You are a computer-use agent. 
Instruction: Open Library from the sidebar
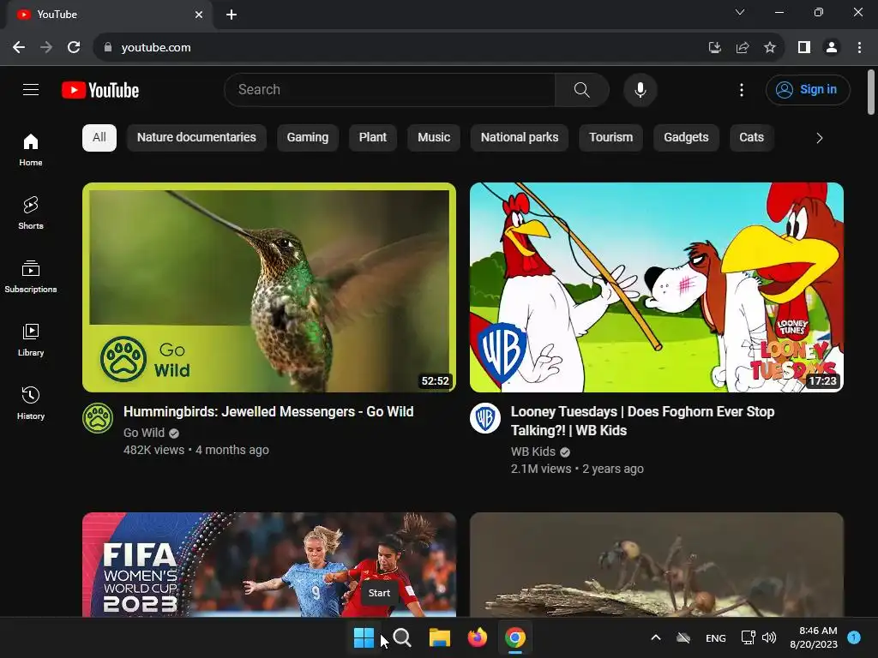[x=31, y=339]
